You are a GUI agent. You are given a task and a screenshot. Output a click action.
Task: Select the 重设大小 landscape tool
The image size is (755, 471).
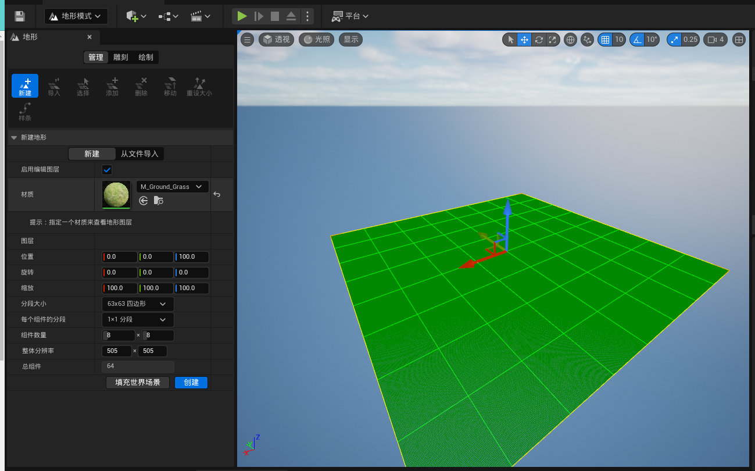point(199,86)
